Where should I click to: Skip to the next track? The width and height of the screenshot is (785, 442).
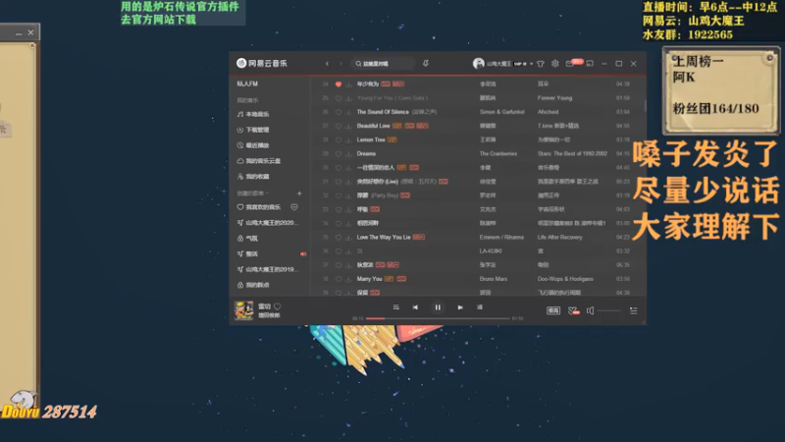point(460,307)
